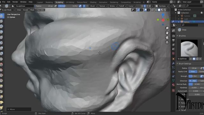
Task: Open the Object properties tab
Action: click(173, 59)
